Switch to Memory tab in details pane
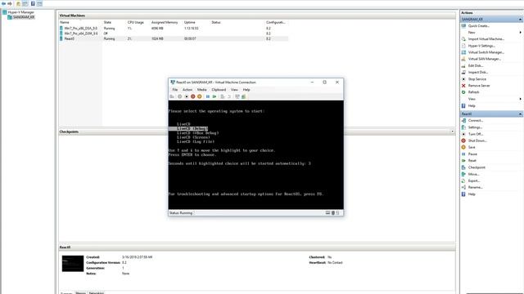The image size is (524, 294). tap(80, 292)
